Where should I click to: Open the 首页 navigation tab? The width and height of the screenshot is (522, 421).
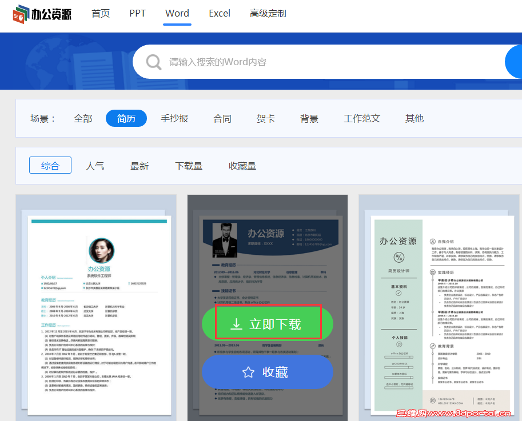click(101, 14)
